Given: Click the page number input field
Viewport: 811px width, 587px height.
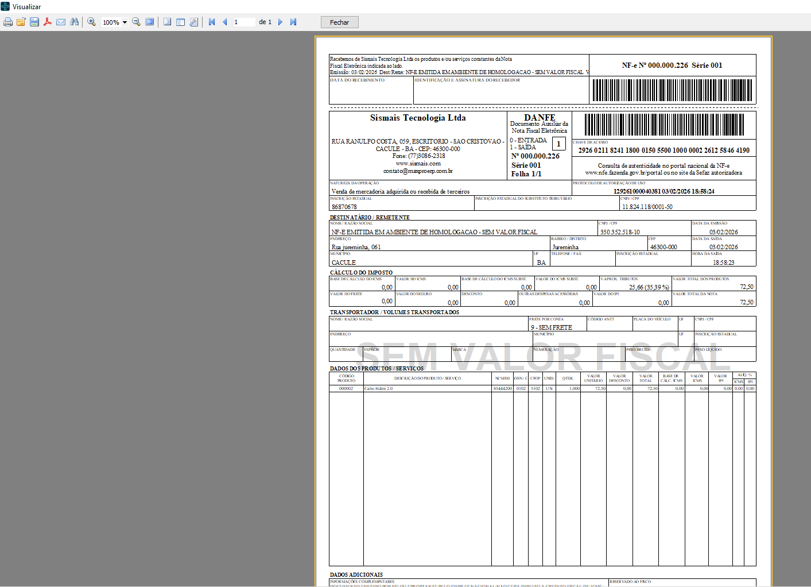Looking at the screenshot, I should click(x=243, y=22).
